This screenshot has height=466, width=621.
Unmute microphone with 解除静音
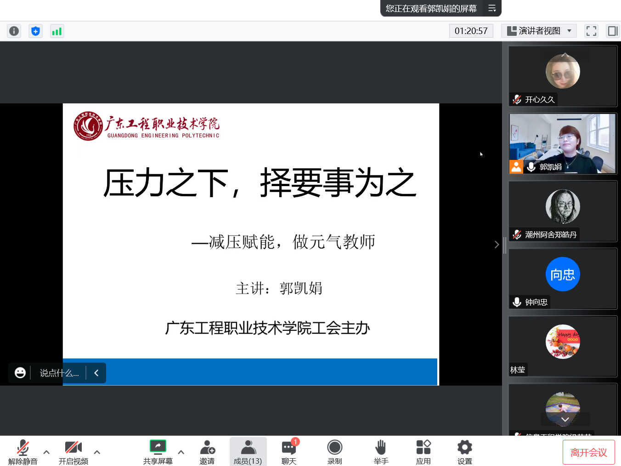[23, 452]
